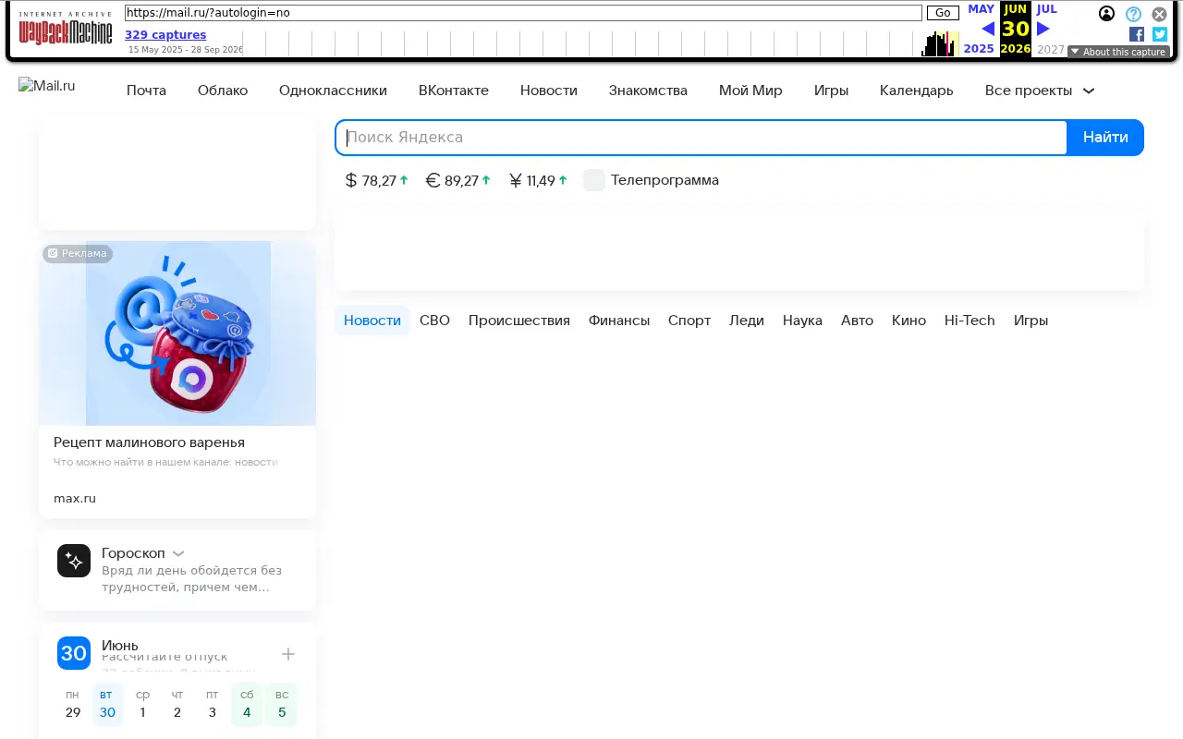Share capture on Facebook icon
This screenshot has width=1183, height=739.
tap(1137, 34)
